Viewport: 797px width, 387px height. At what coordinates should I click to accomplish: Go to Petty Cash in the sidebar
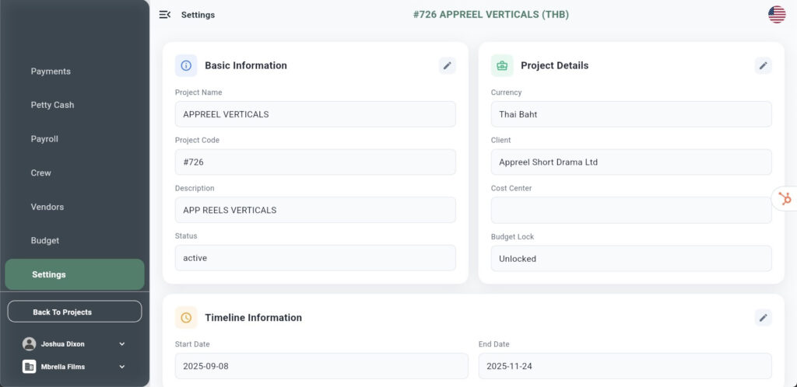52,105
